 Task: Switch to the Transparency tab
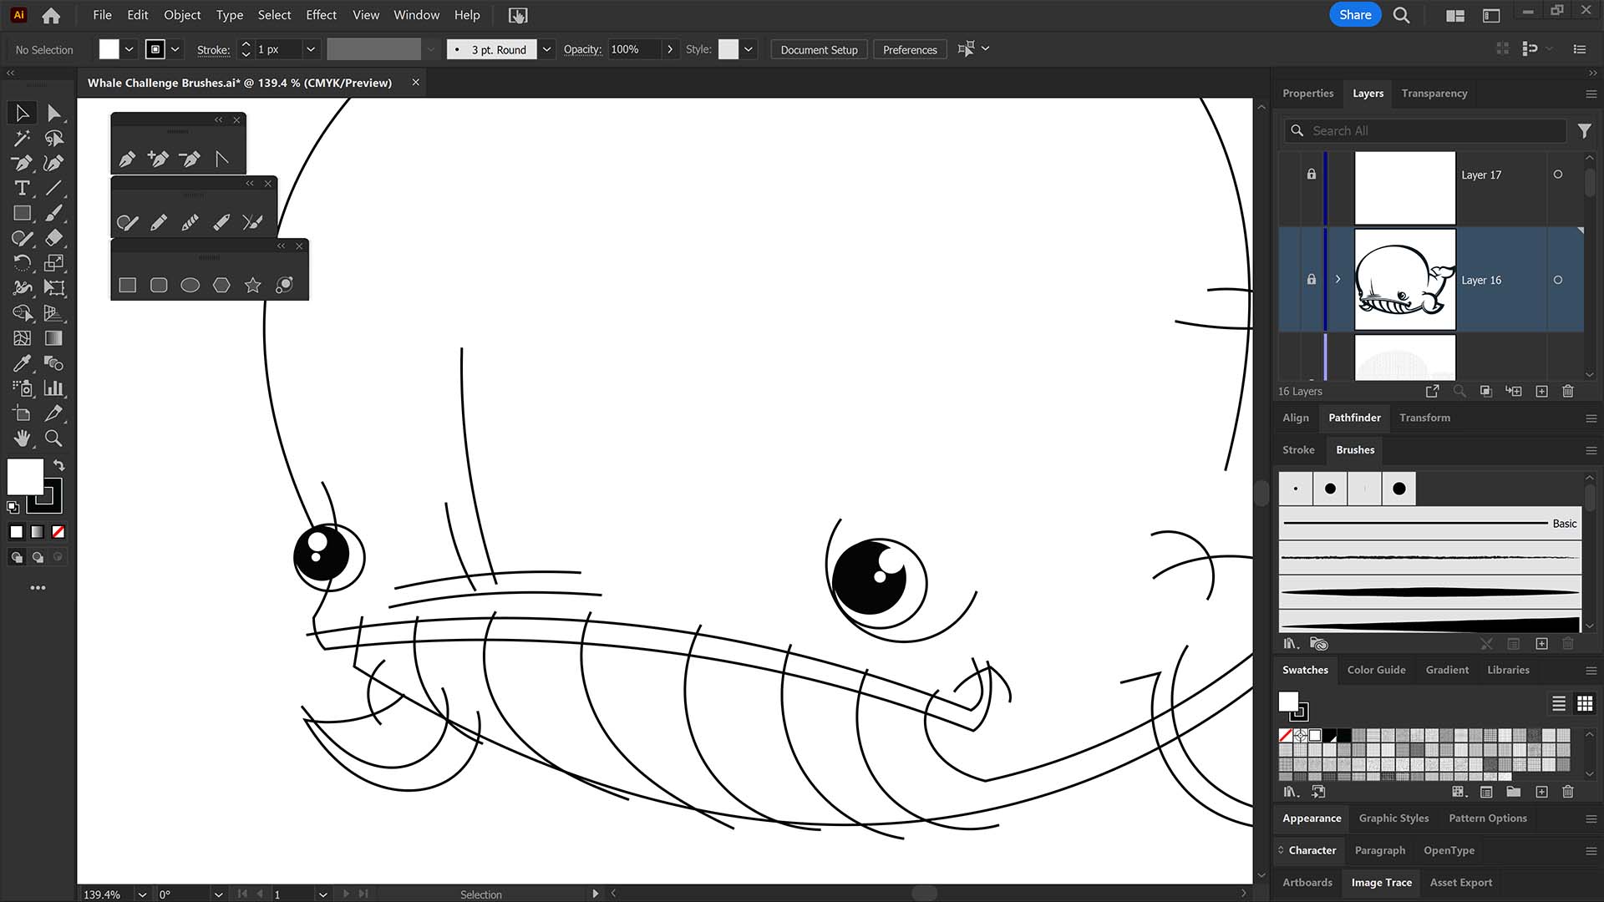point(1434,94)
